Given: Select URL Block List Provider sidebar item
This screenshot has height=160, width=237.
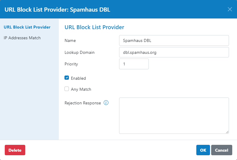Looking at the screenshot, I should tap(27, 27).
